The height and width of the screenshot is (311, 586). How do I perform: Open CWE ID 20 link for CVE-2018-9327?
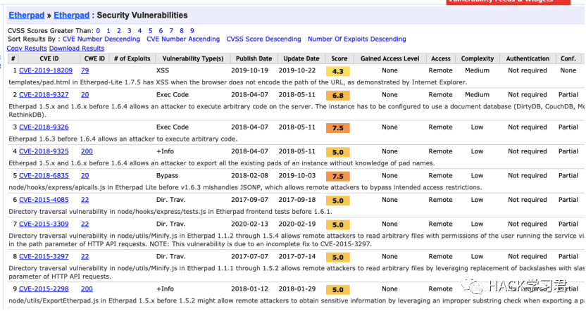(x=85, y=94)
